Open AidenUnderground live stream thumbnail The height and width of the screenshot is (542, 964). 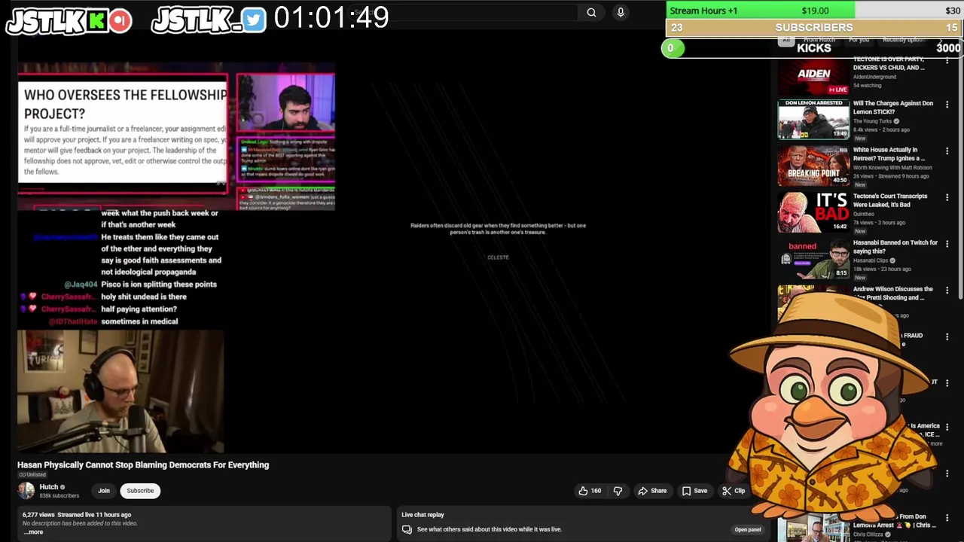(x=813, y=76)
